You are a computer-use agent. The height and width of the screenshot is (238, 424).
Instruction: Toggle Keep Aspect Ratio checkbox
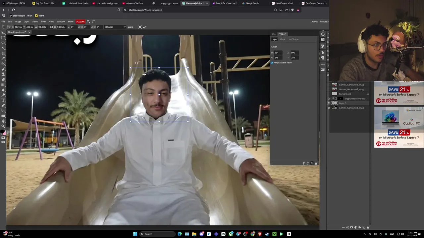272,62
